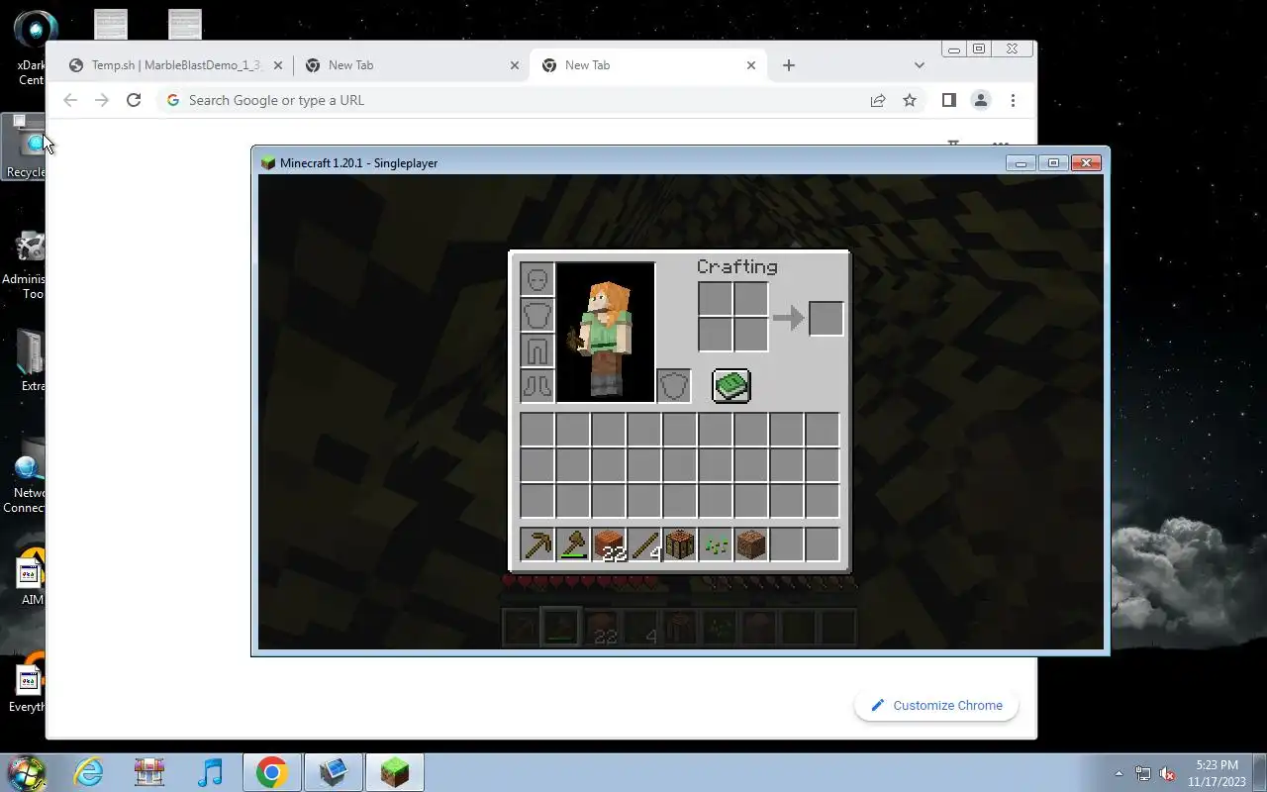1267x792 pixels.
Task: Click the muted volume tray icon
Action: (x=1168, y=773)
